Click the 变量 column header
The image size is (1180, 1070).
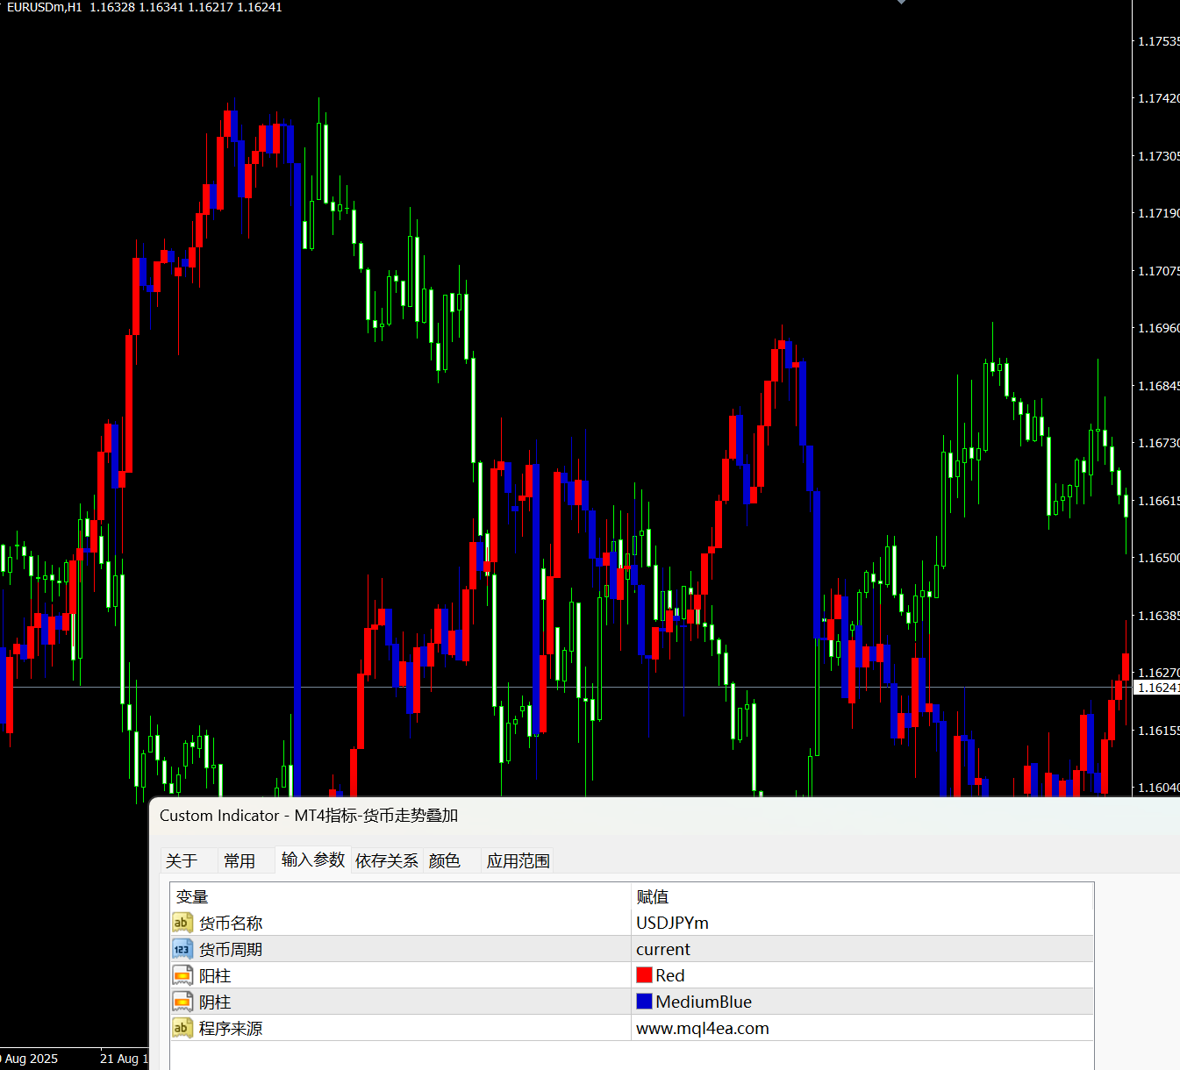pyautogui.click(x=192, y=896)
